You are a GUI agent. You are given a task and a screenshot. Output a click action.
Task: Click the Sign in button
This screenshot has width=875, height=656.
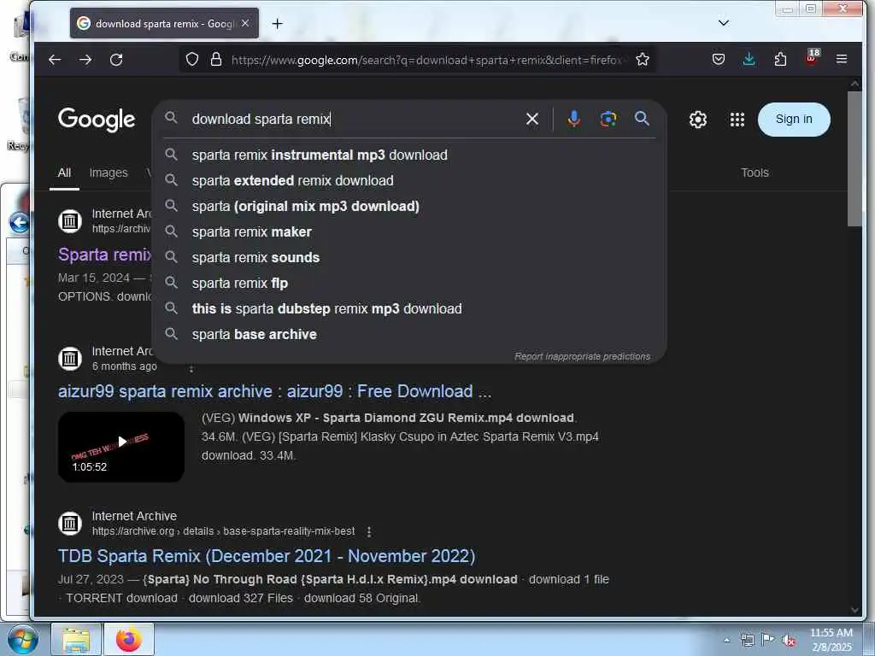coord(794,119)
